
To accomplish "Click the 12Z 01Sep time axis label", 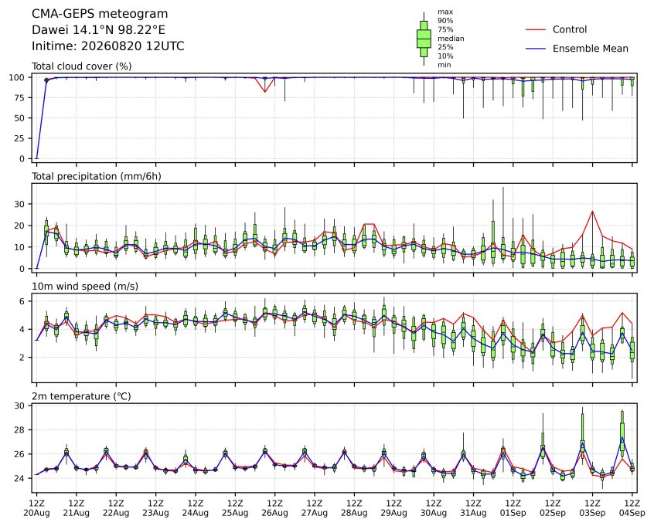I will (513, 508).
